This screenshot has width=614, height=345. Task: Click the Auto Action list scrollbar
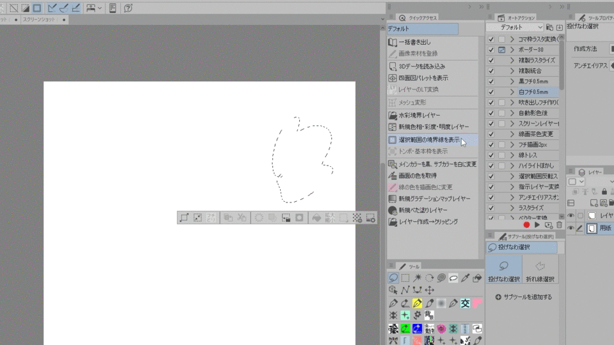[562, 64]
